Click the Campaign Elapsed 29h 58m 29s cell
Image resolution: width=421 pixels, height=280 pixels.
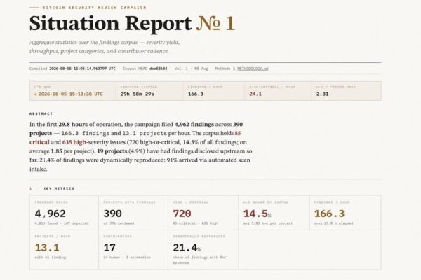(149, 91)
